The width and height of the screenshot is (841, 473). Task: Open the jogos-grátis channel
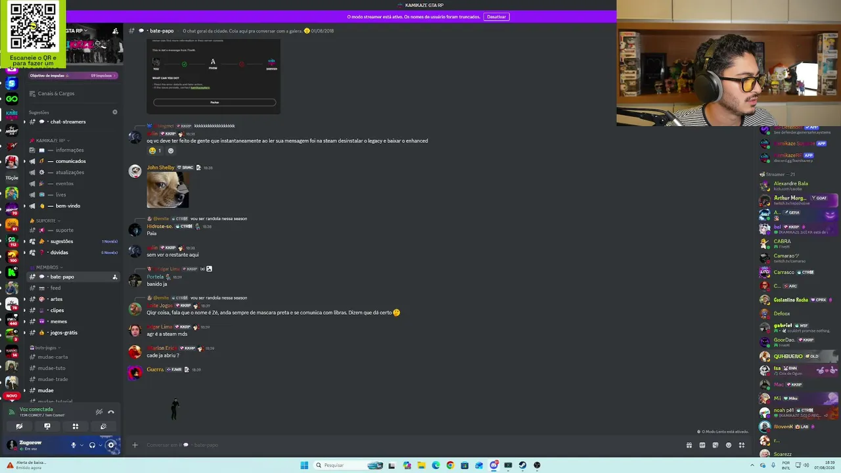(72, 332)
